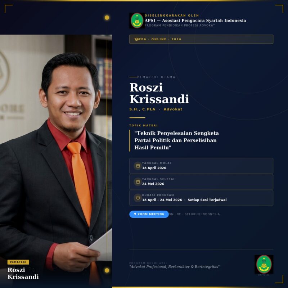The width and height of the screenshot is (288, 288).
Task: Select the Durasi Program schedule row
Action: pyautogui.click(x=201, y=198)
